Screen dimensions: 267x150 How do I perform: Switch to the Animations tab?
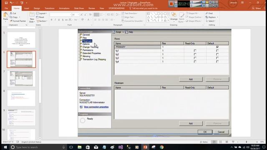[x=64, y=8]
